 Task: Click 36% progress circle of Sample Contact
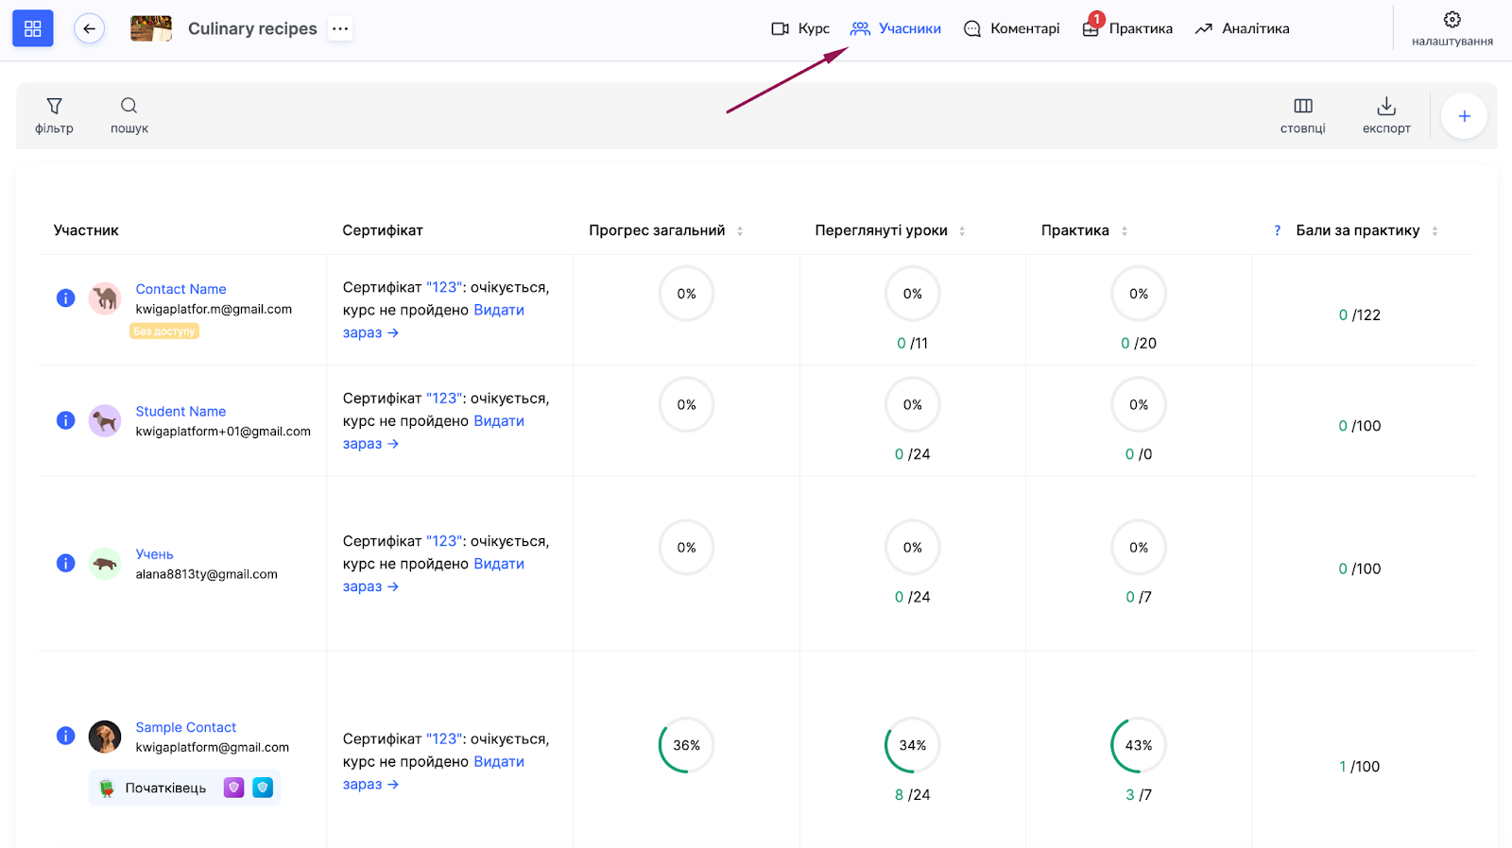(x=686, y=745)
